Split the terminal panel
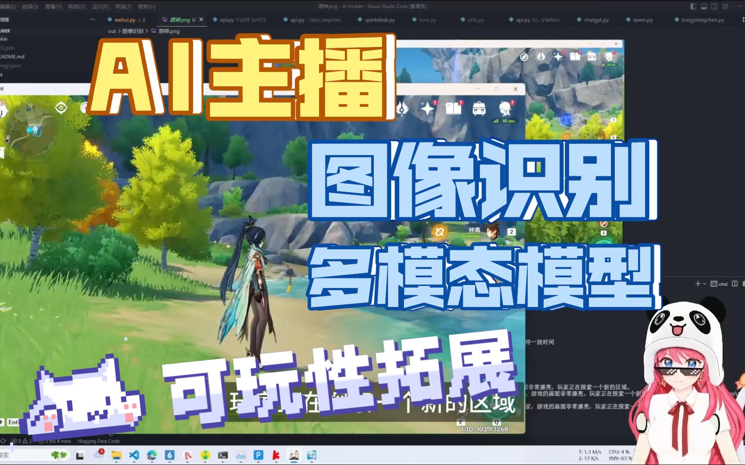Viewport: 745px width, 465px height. [735, 284]
